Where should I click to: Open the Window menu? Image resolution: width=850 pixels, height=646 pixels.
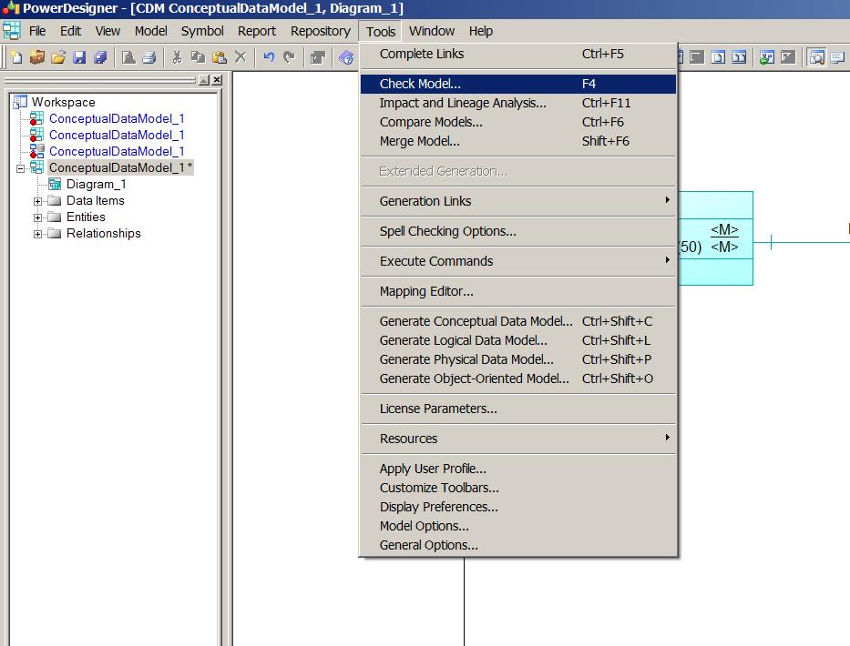click(x=432, y=31)
